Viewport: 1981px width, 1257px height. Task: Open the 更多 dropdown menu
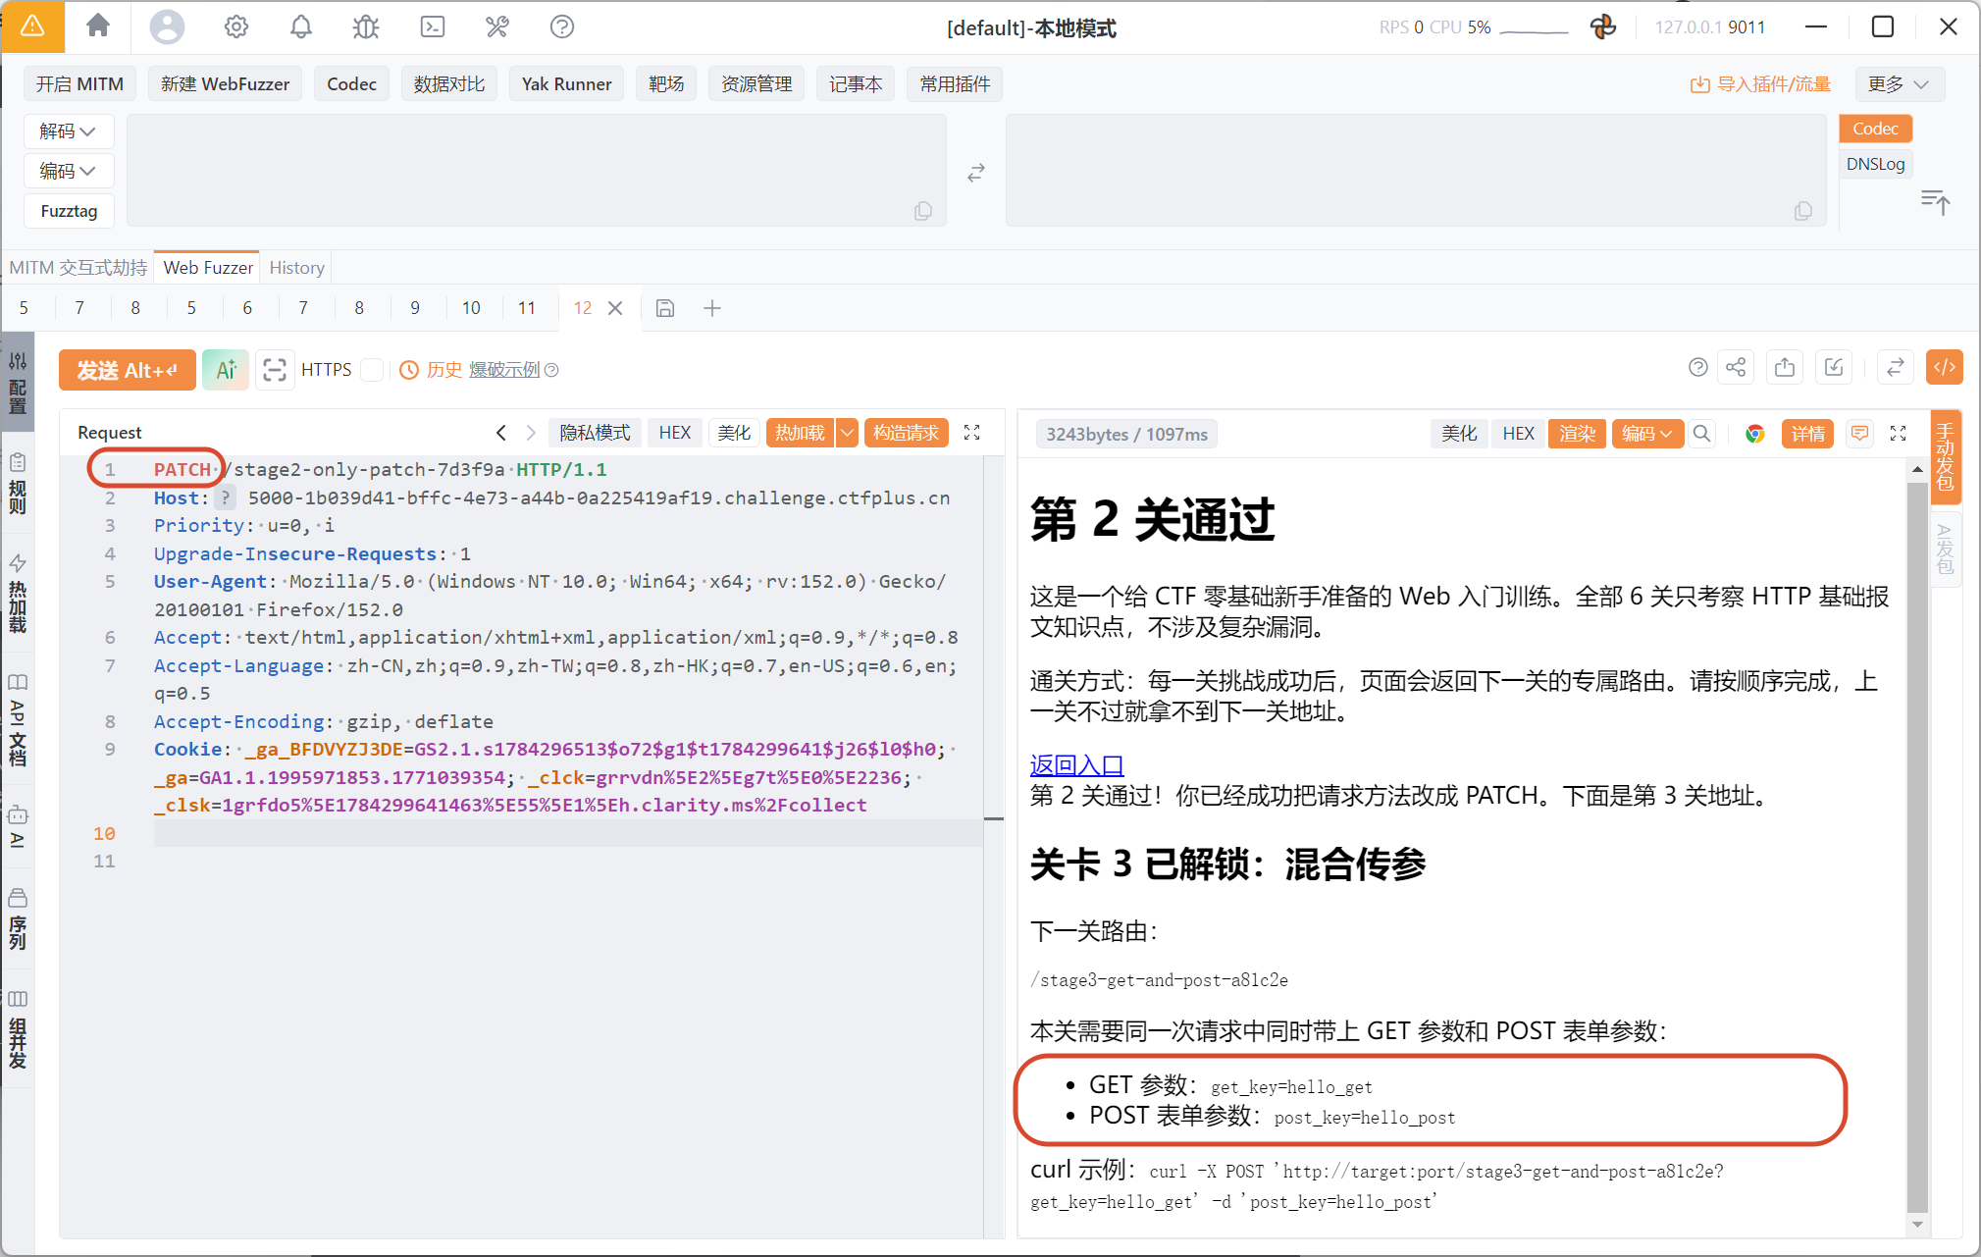pyautogui.click(x=1900, y=84)
